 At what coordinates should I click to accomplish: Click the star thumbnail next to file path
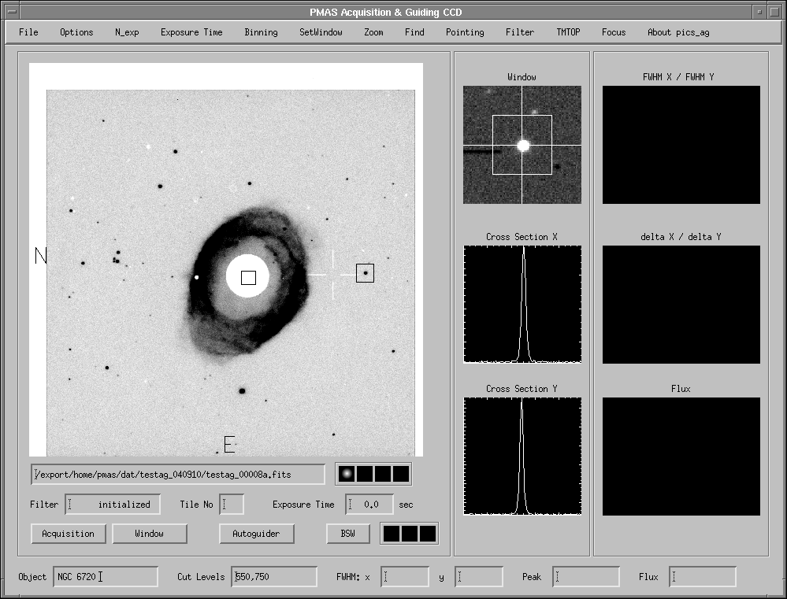(345, 474)
